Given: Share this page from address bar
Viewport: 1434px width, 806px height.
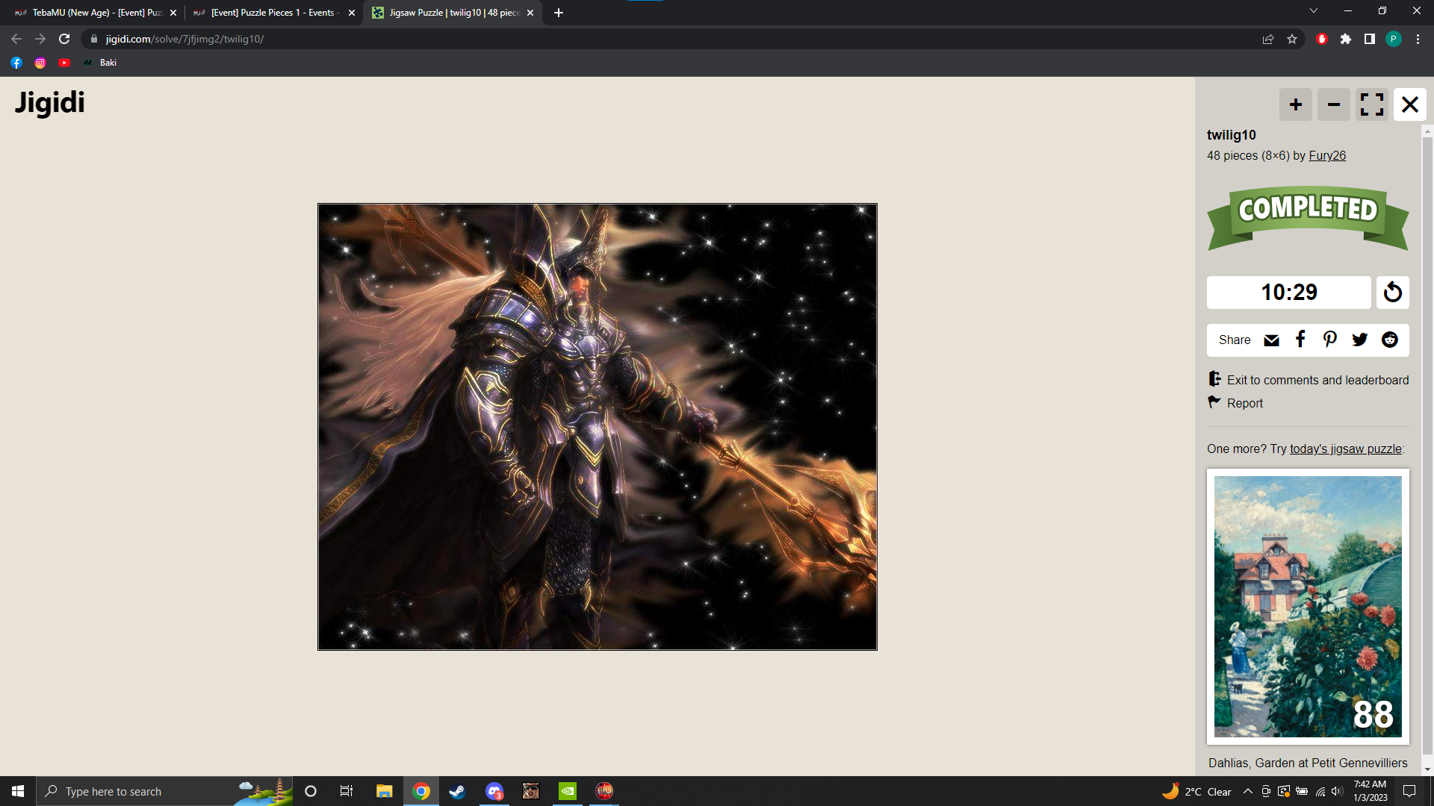Looking at the screenshot, I should click(1268, 39).
